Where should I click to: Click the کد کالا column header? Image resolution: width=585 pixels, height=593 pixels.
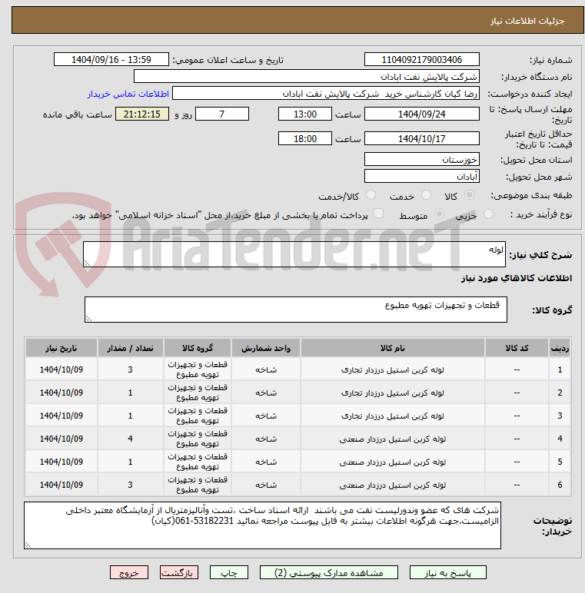tap(517, 348)
